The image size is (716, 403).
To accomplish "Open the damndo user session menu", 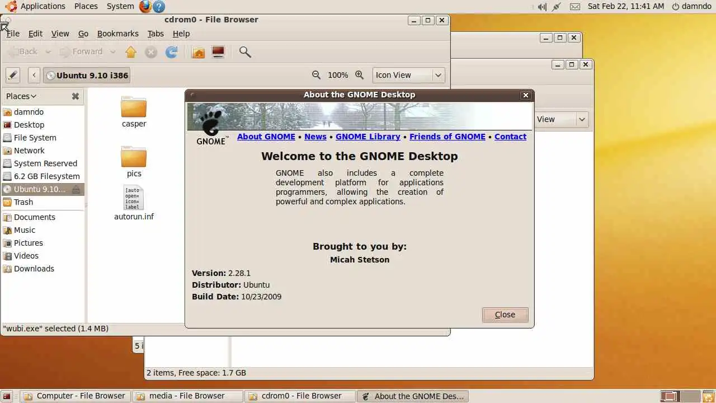I will (691, 6).
